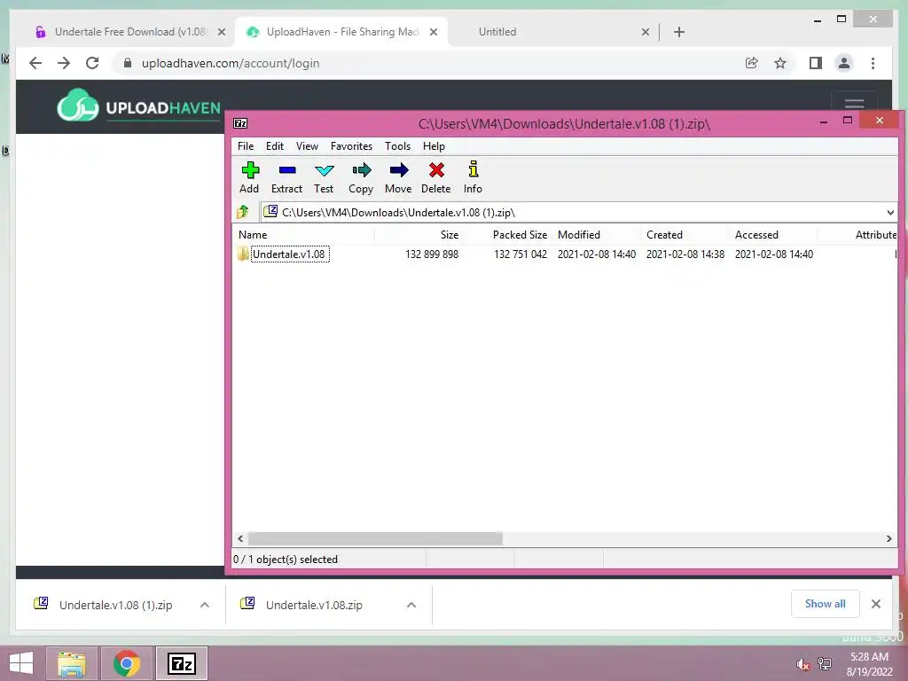Image resolution: width=908 pixels, height=681 pixels.
Task: Select the UploadHaven File Sharing tab
Action: pyautogui.click(x=341, y=32)
